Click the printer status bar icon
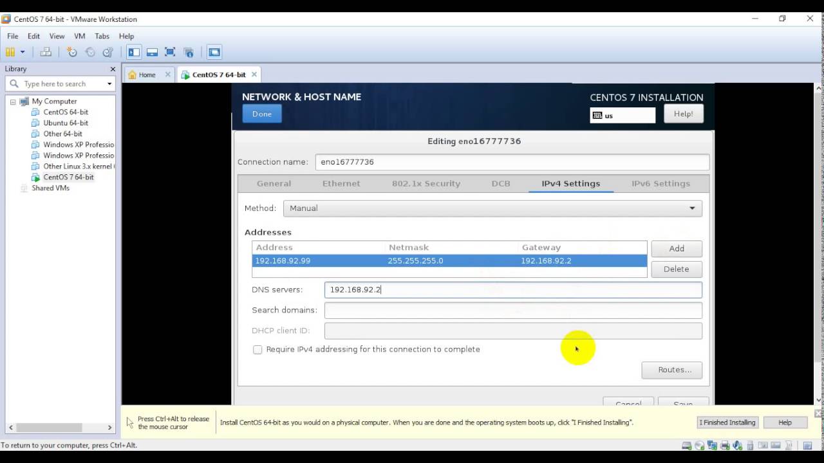The height and width of the screenshot is (463, 824). (x=725, y=445)
